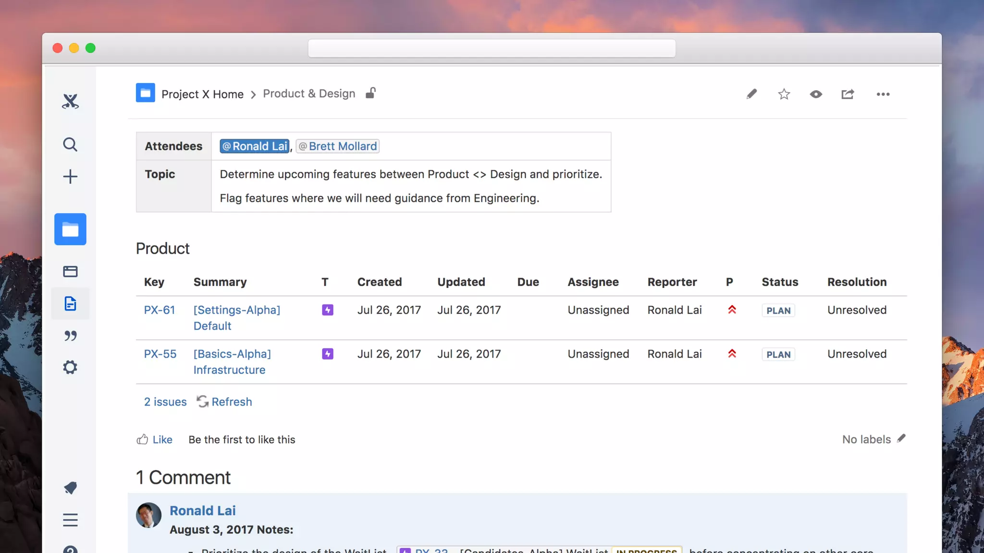This screenshot has width=984, height=553.
Task: Go to Product & Design breadcrumb
Action: tap(309, 94)
